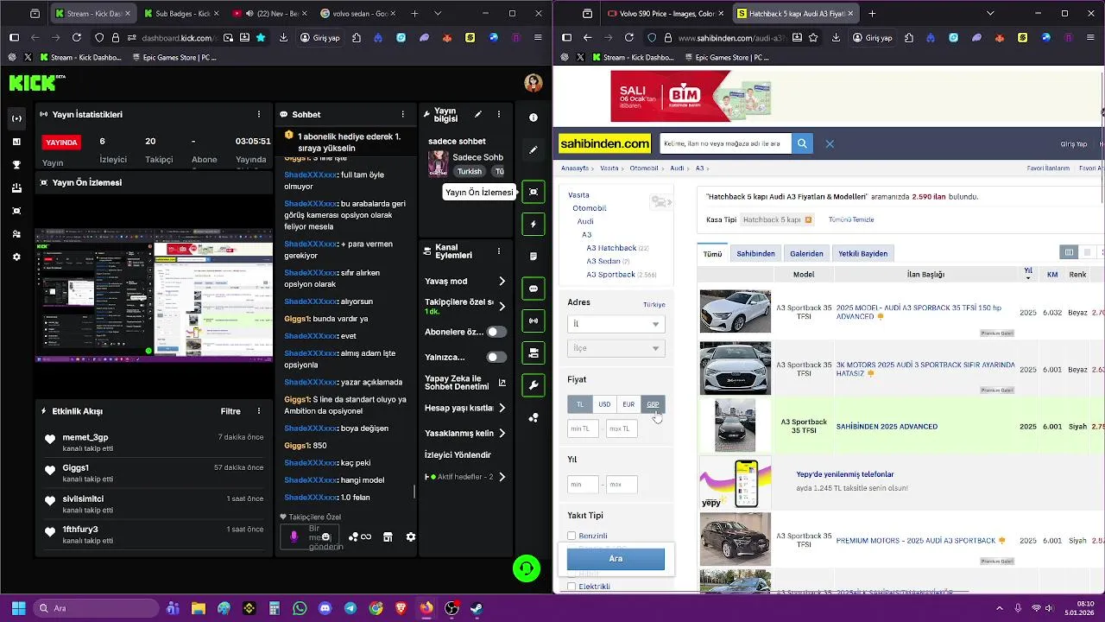Open the Kick sidebar analytics chart icon
The image size is (1105, 622).
[x=16, y=142]
